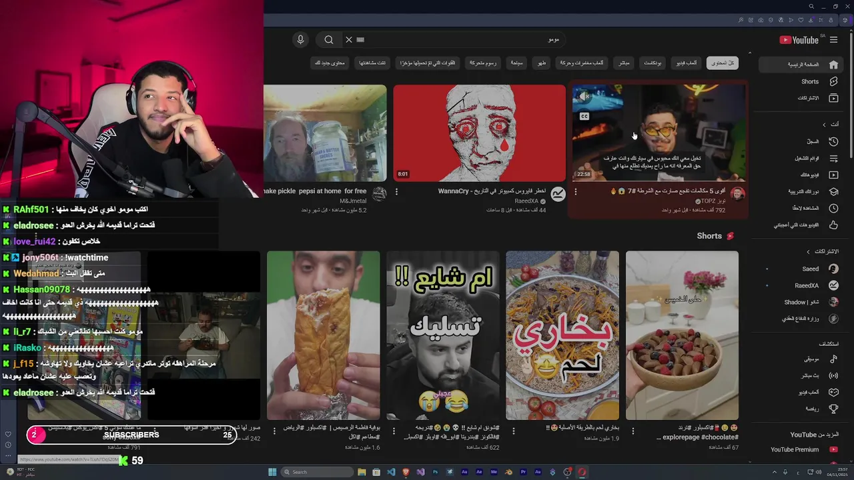
Task: Open Home from sidebar house icon
Action: (x=833, y=65)
